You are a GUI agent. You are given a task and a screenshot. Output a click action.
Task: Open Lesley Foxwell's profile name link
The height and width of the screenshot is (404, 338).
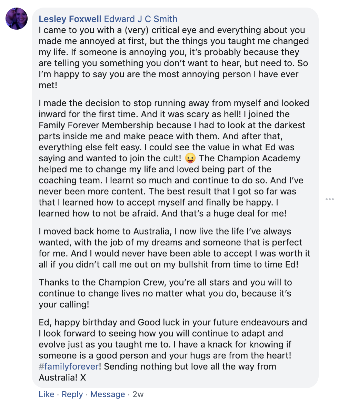(x=70, y=19)
